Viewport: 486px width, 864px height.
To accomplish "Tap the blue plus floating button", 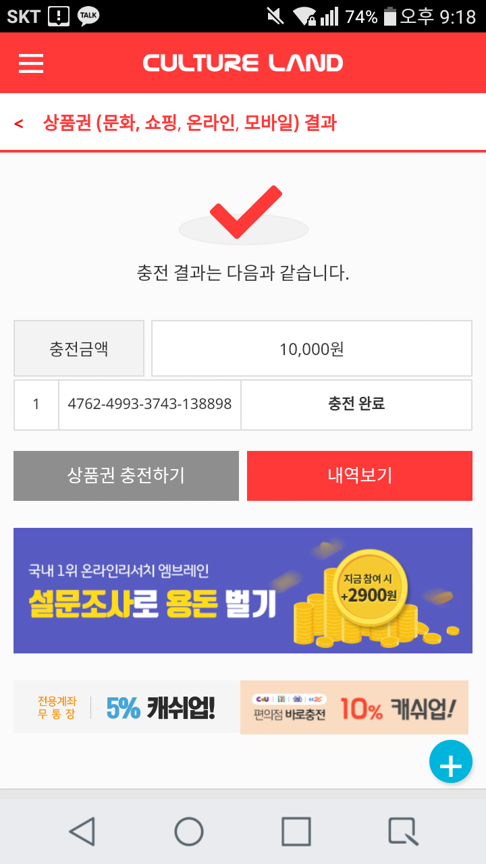I will tap(450, 762).
